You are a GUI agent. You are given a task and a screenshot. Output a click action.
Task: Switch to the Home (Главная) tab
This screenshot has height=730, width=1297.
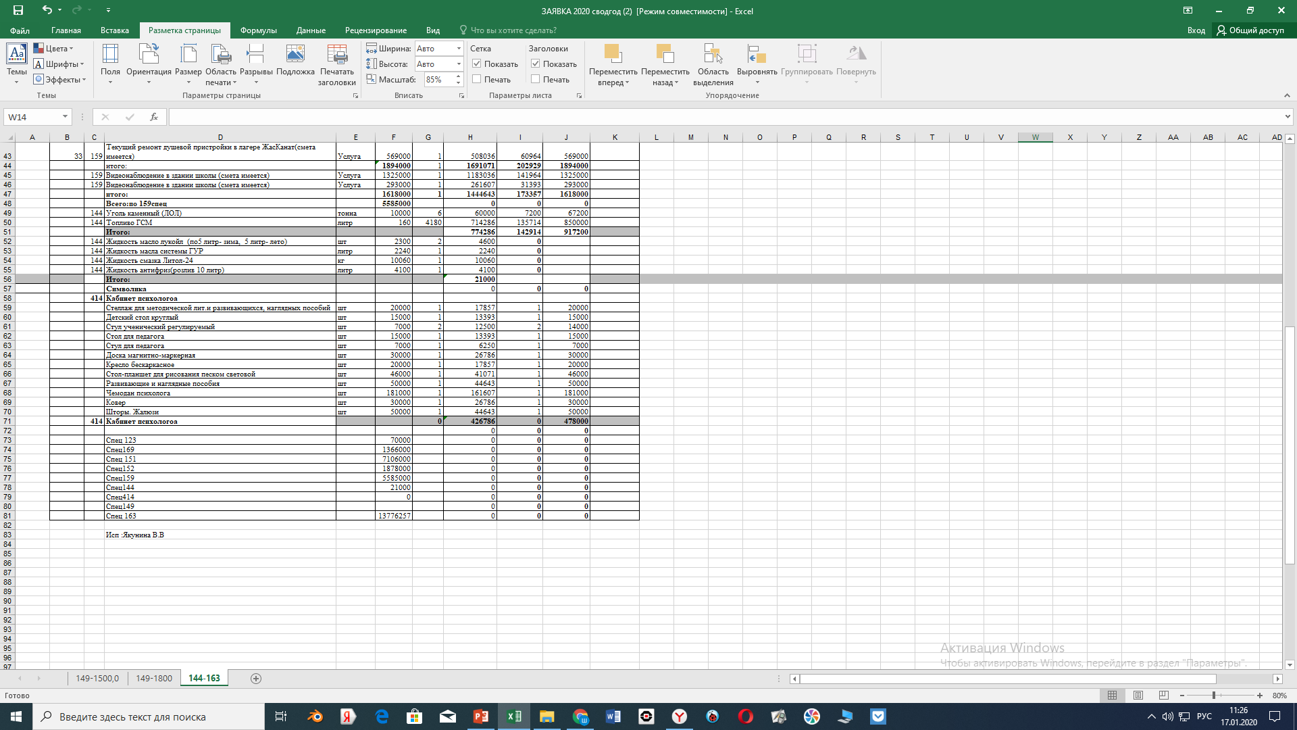(66, 30)
